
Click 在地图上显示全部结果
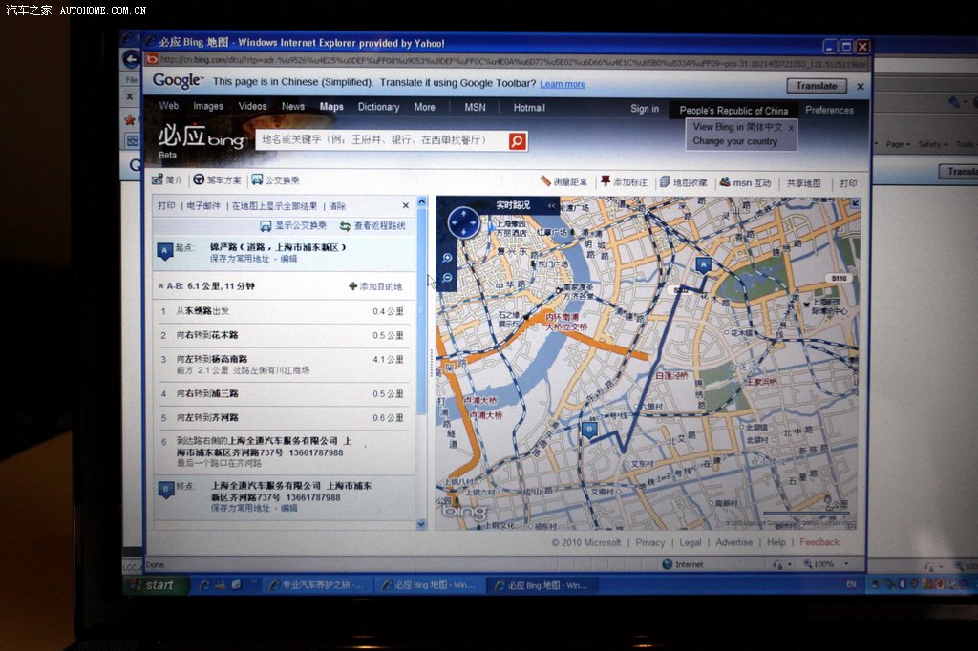tap(274, 206)
